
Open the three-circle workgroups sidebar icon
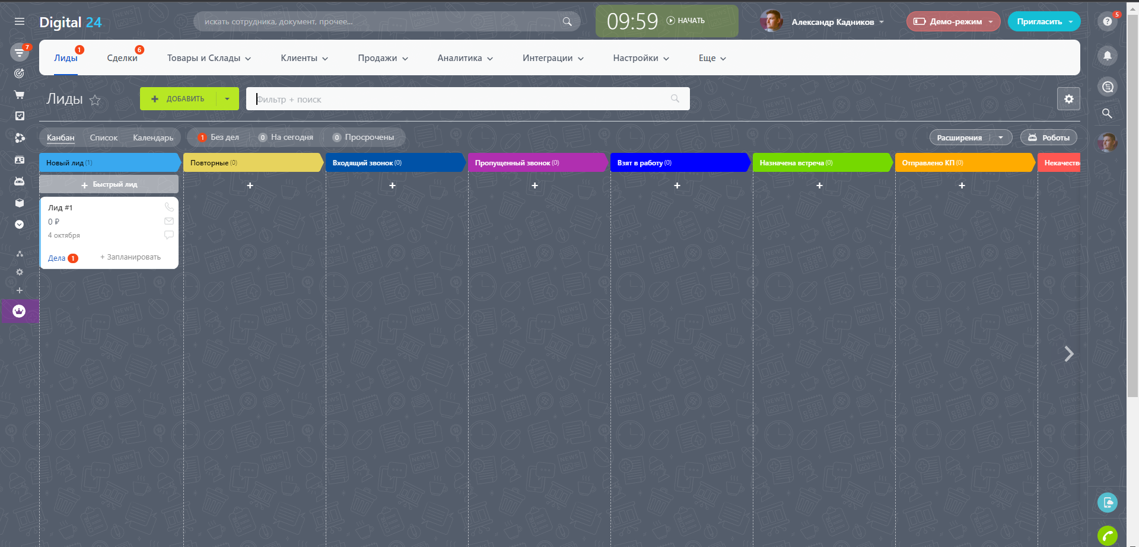[x=20, y=138]
